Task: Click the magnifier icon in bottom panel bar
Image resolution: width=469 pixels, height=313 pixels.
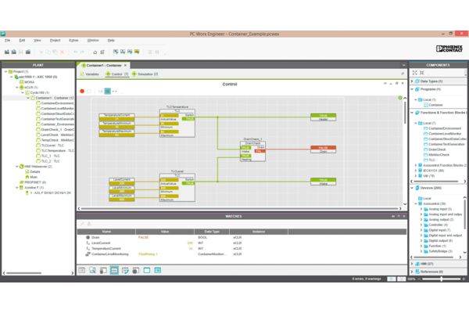Action: (92, 271)
